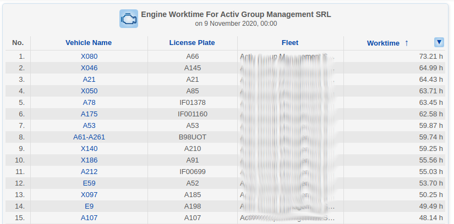Screen dimensions: 454x224
Task: Open vehicle A21 link
Action: [89, 80]
